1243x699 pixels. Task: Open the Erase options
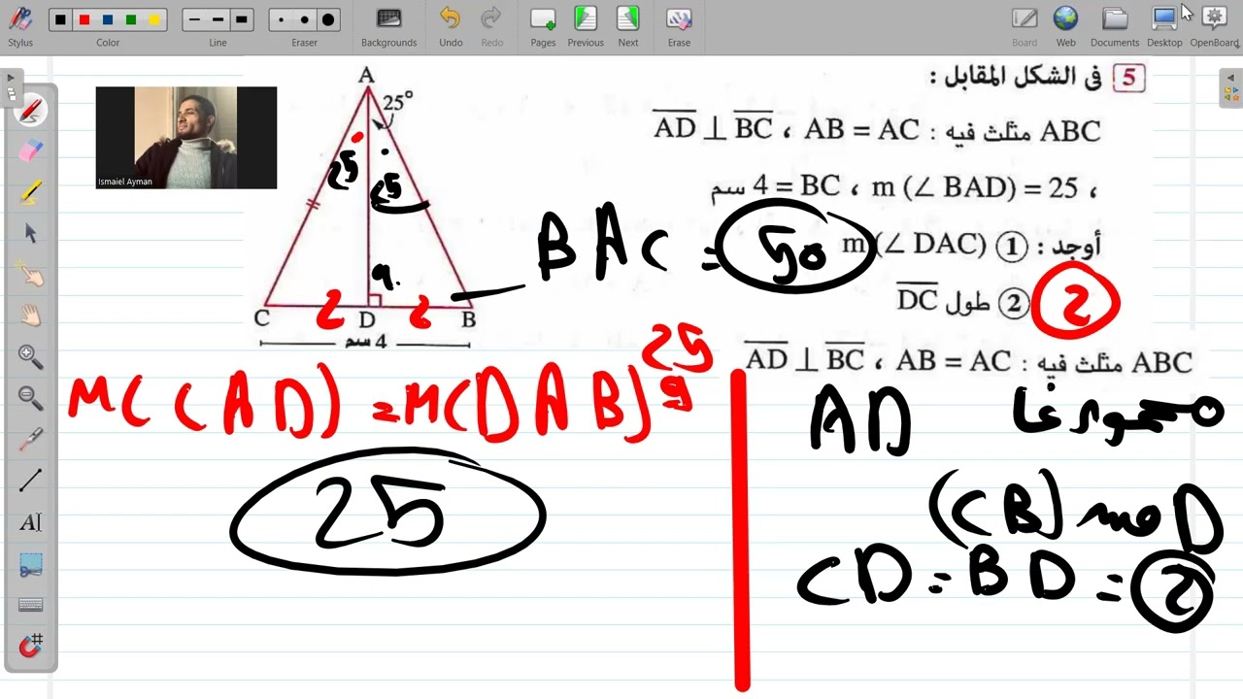[x=679, y=26]
